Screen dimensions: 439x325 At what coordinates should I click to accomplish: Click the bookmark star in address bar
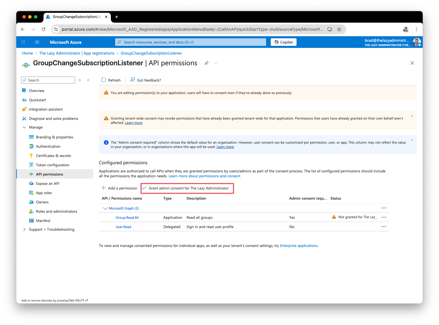339,29
